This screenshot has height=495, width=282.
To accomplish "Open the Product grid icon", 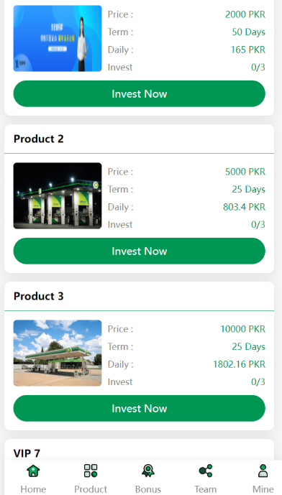I will [91, 471].
